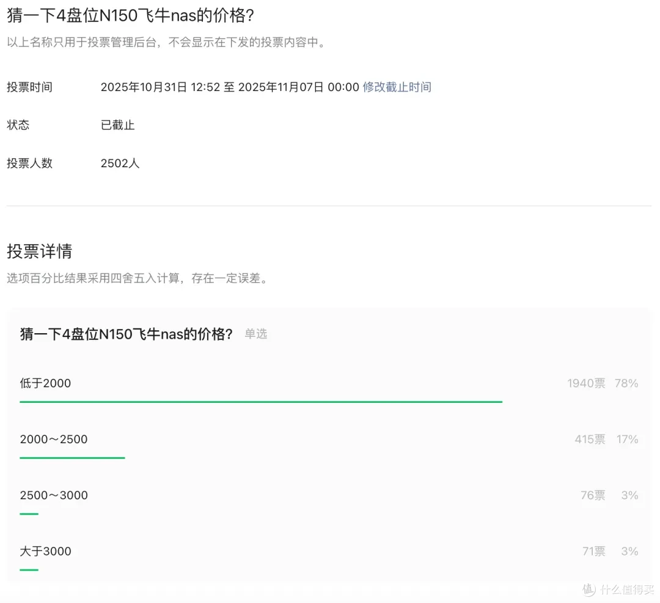Click the 什么值得买 watermark logo icon

point(589,590)
